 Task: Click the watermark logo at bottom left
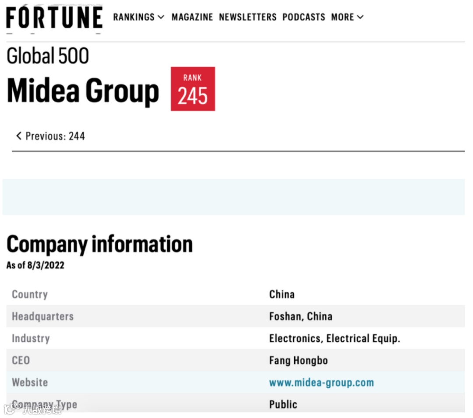[33, 409]
